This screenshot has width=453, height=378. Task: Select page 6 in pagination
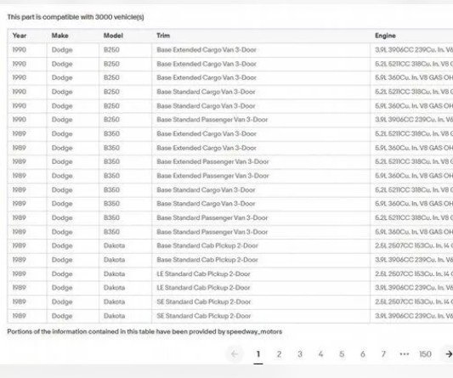363,354
